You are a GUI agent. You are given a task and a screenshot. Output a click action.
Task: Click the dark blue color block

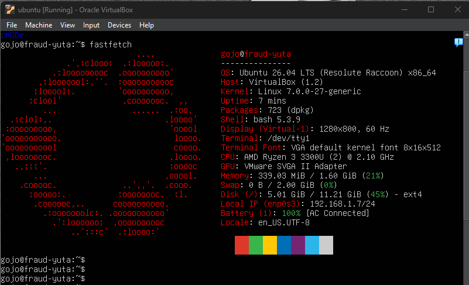coord(284,245)
